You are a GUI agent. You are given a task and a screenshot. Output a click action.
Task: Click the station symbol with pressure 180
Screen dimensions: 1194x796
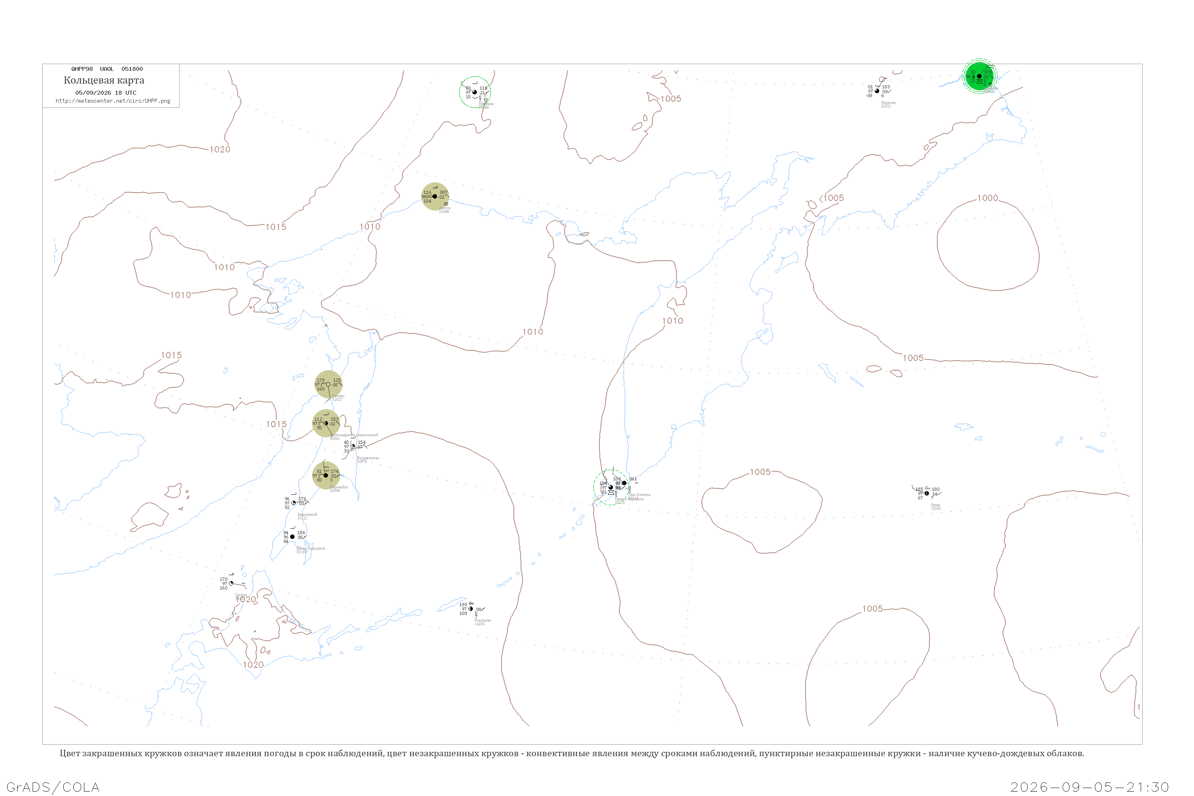point(927,494)
